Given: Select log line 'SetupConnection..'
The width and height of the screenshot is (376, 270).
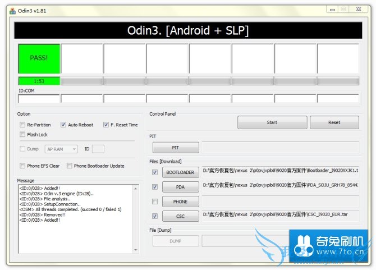Looking at the screenshot, I should [50, 204].
